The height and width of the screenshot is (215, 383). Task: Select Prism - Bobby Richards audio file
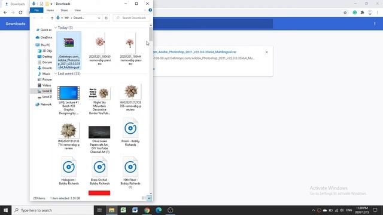coord(130,132)
